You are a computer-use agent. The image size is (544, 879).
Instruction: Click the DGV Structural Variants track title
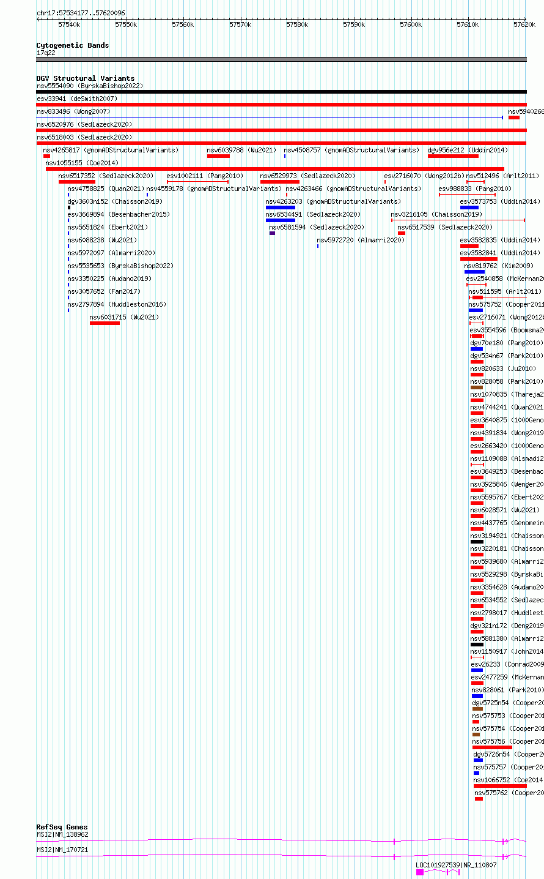click(x=86, y=78)
